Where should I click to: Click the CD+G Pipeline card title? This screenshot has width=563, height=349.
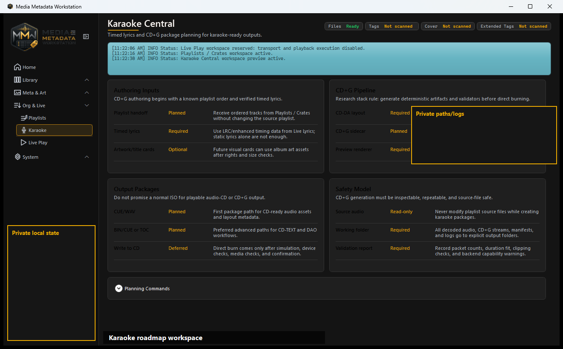(x=356, y=90)
